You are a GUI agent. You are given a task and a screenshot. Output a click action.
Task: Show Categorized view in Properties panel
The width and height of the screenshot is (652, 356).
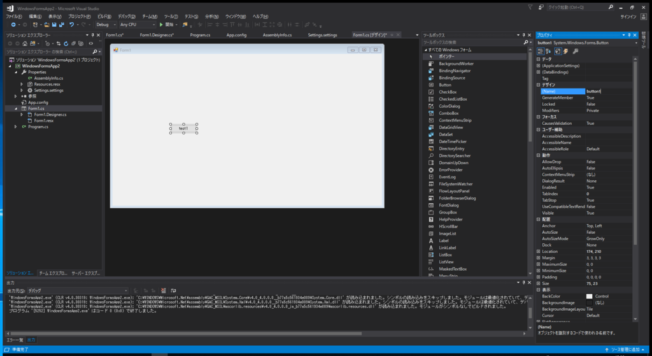tap(541, 51)
